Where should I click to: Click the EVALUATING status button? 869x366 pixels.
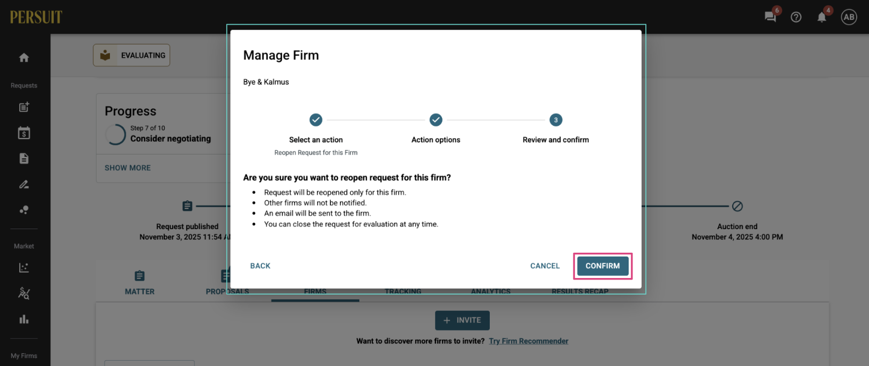click(131, 55)
